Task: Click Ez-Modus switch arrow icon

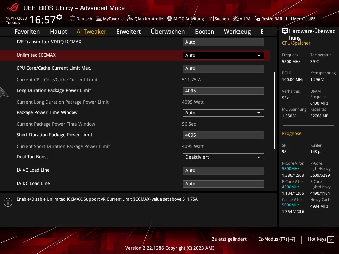Action: (292, 239)
